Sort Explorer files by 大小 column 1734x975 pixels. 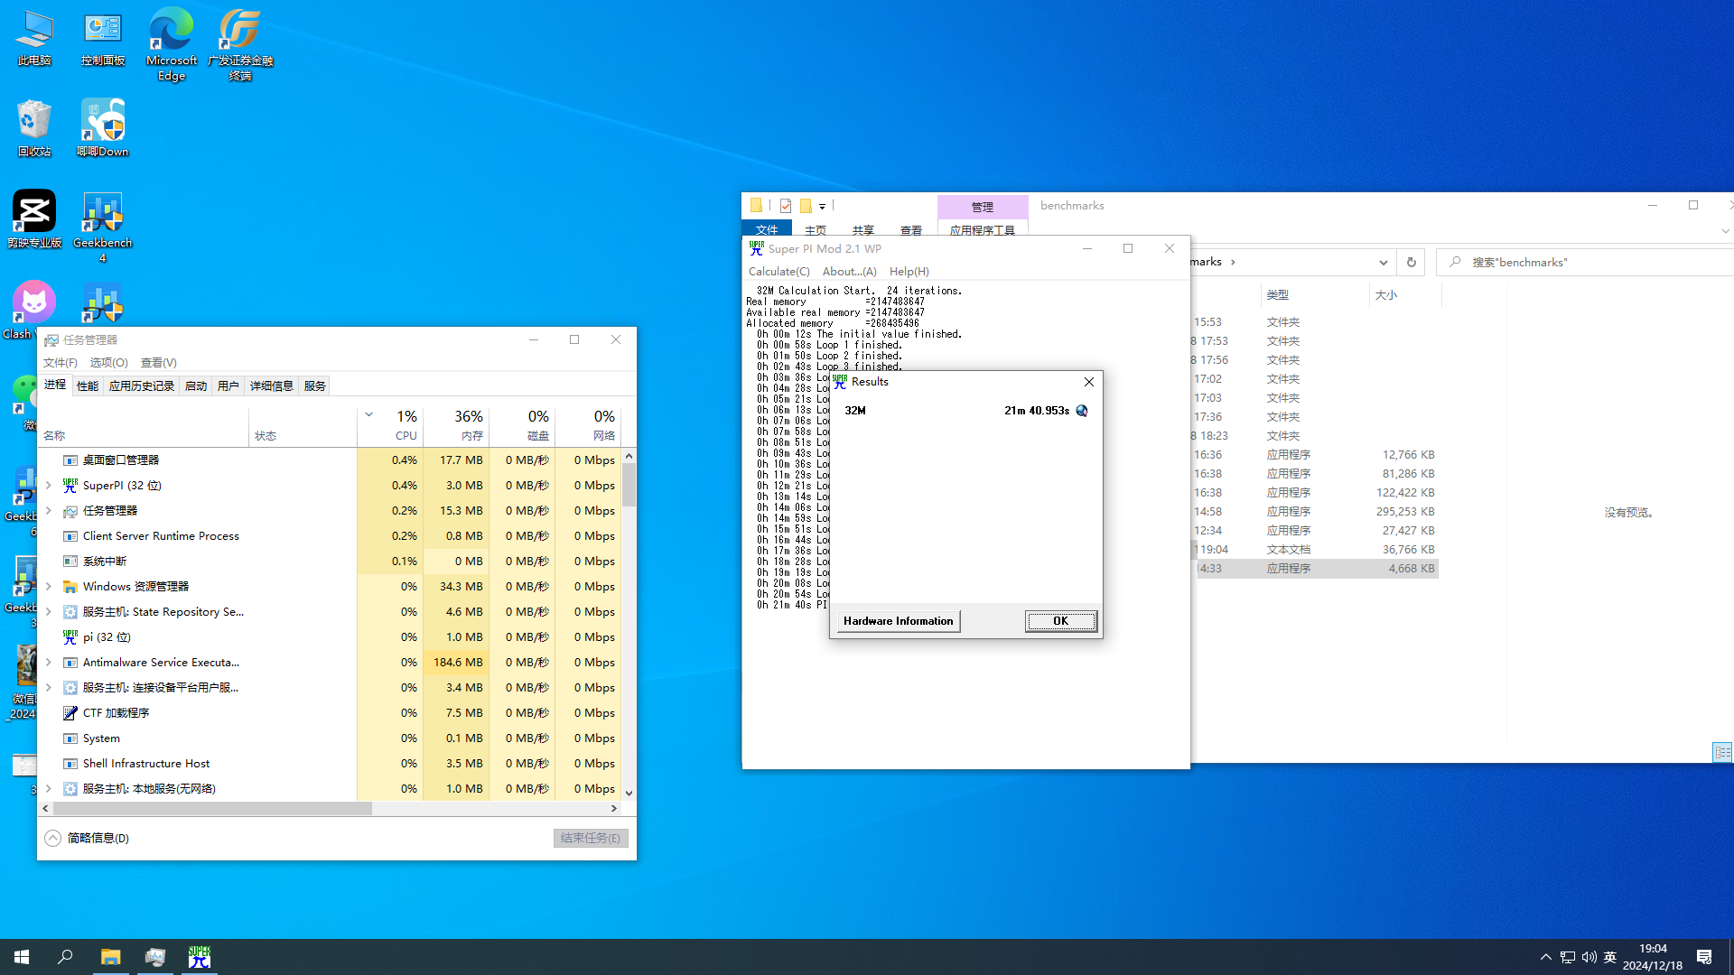[x=1405, y=294]
